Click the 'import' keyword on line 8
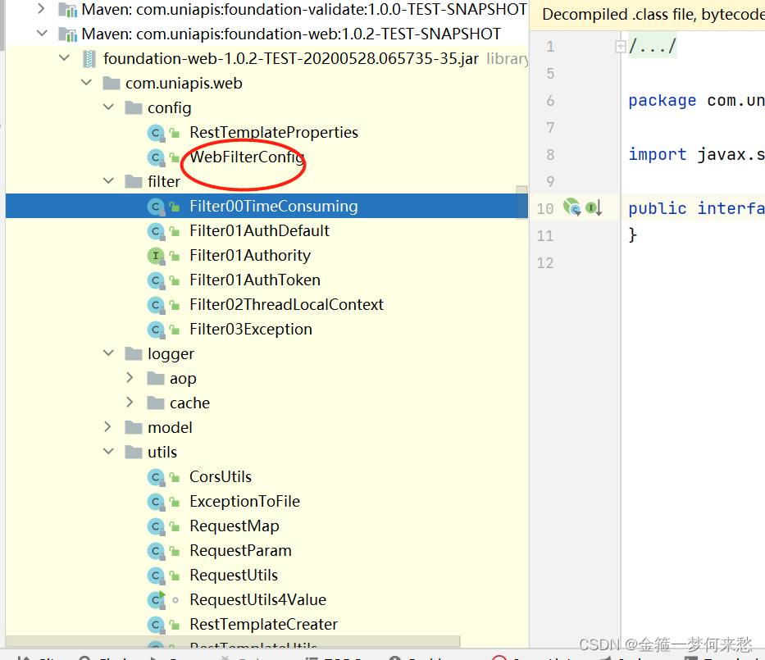Viewport: 765px width, 660px height. (x=657, y=154)
